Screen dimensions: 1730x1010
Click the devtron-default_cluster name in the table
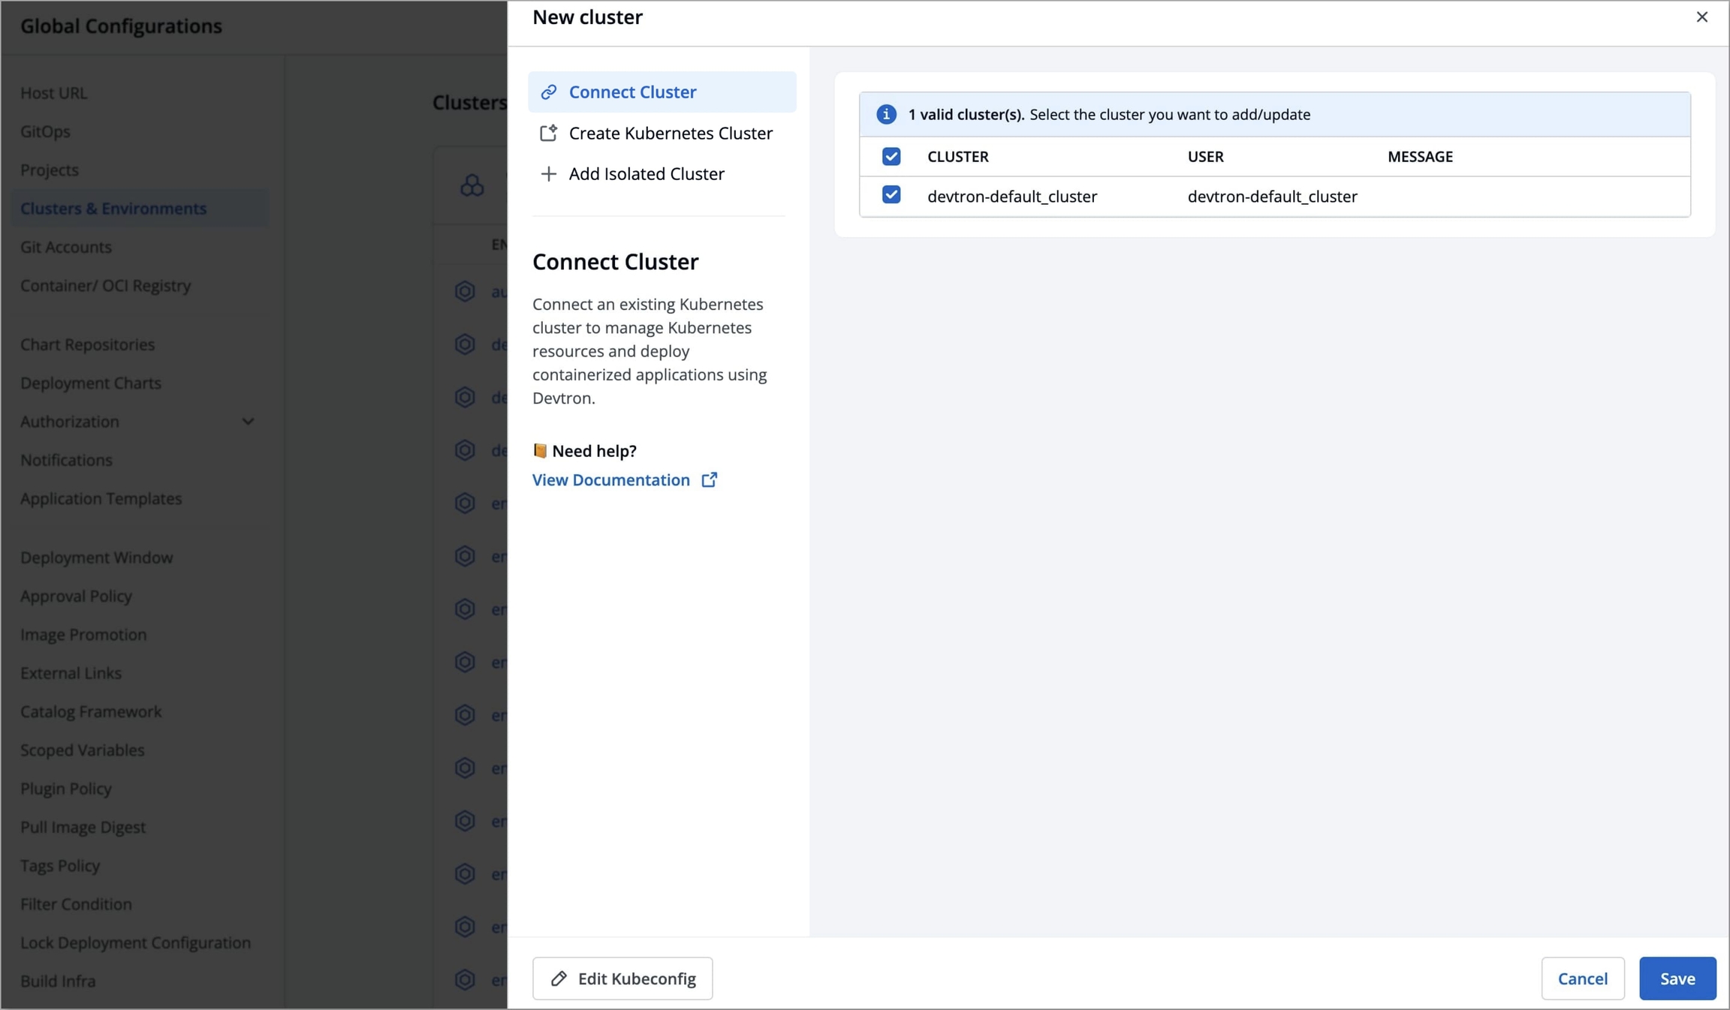[1011, 197]
